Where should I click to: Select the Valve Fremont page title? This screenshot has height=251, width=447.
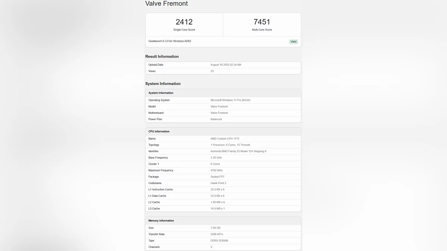tap(167, 4)
